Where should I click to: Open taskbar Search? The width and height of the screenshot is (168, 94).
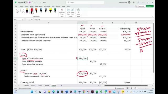point(36,92)
